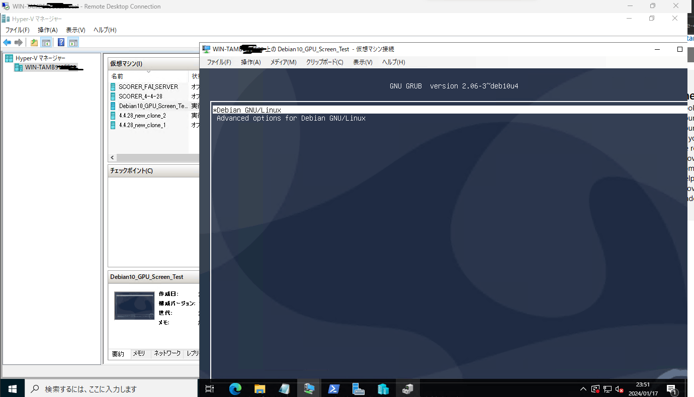
Task: Open 表示(V) menu in Hyper-V Manager
Action: pyautogui.click(x=75, y=30)
